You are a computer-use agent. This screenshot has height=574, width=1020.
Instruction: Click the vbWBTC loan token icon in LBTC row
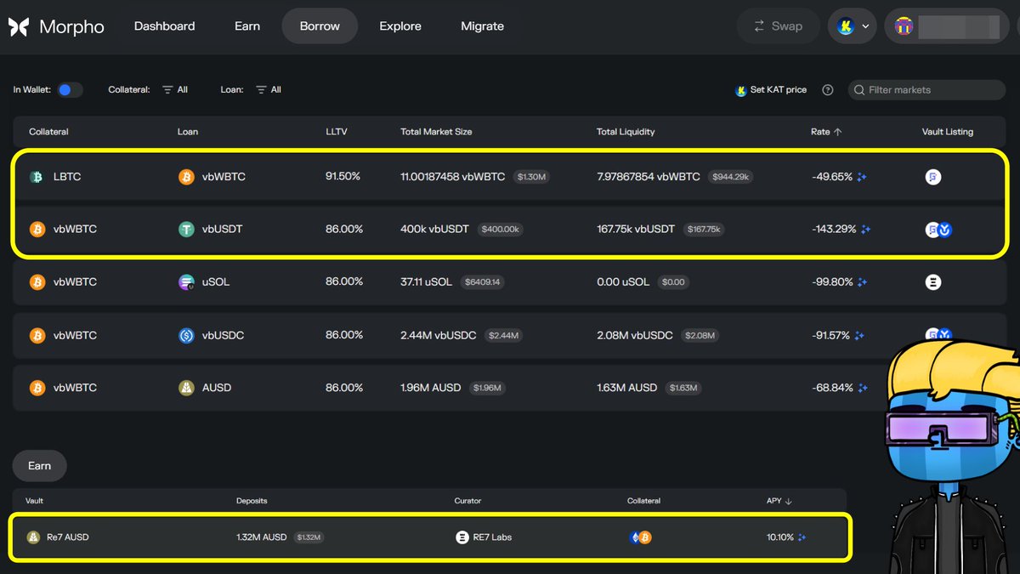186,177
